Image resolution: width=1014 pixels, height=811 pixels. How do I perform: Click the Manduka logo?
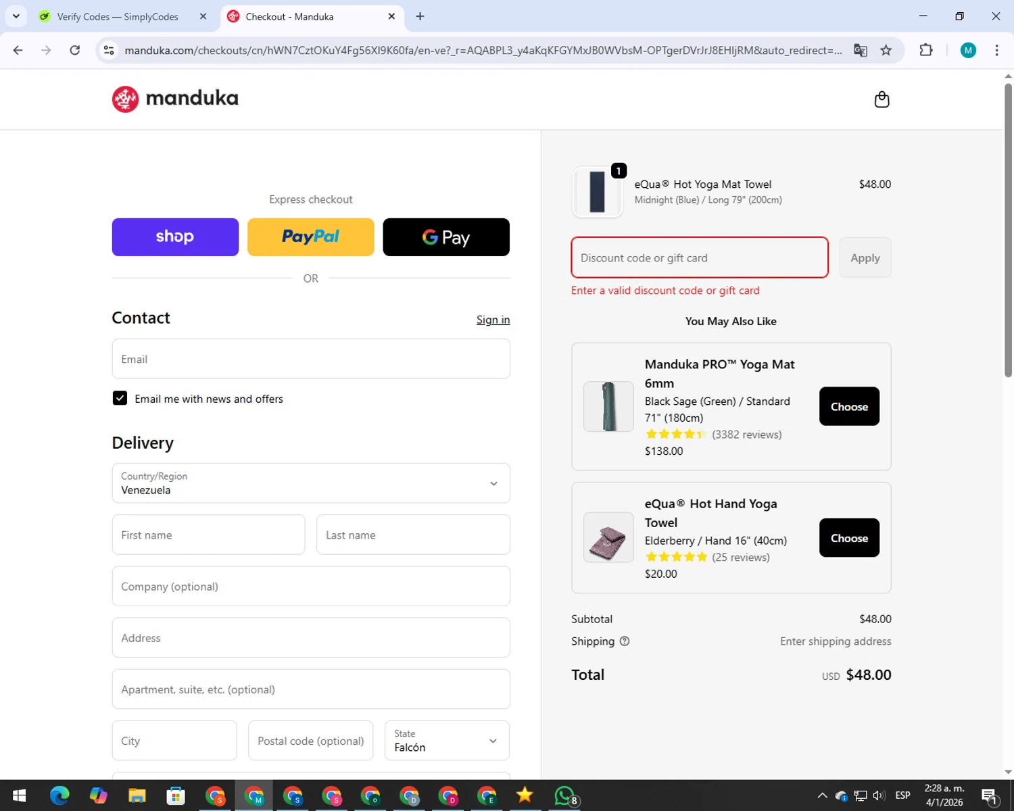(x=175, y=99)
